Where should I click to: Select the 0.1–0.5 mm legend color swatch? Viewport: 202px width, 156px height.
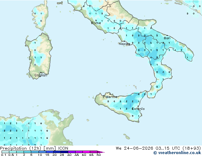[5, 152]
